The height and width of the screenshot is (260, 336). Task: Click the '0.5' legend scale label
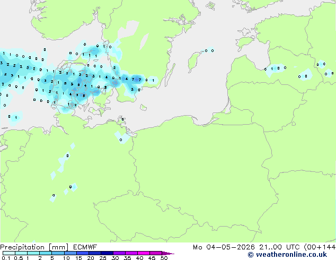point(19,258)
